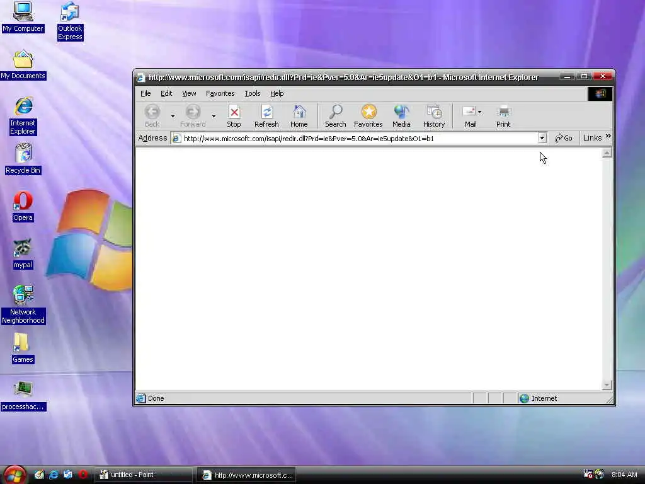Select the Recycle Bin icon
The height and width of the screenshot is (484, 645).
pyautogui.click(x=23, y=159)
